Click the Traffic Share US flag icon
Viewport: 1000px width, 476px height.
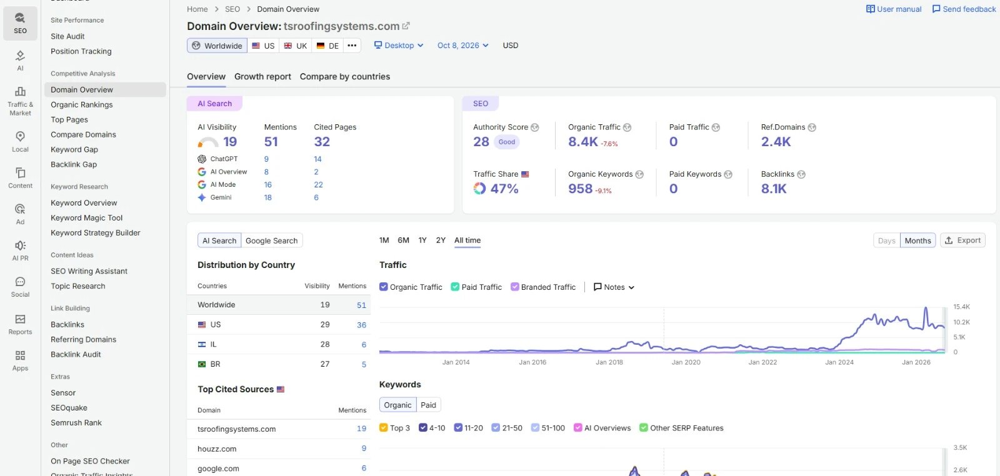coord(525,174)
